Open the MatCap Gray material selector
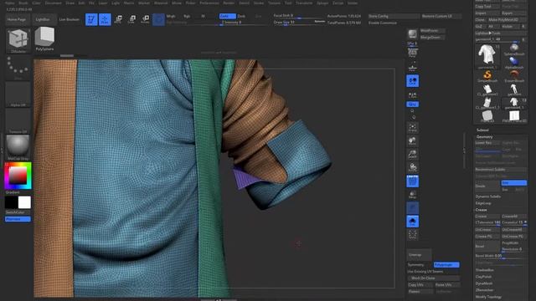The width and height of the screenshot is (536, 301). click(x=18, y=147)
